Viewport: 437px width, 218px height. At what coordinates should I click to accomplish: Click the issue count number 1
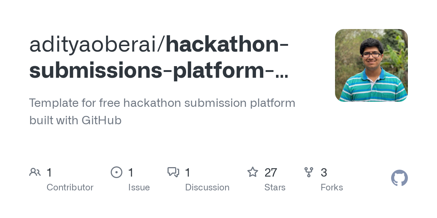[131, 173]
